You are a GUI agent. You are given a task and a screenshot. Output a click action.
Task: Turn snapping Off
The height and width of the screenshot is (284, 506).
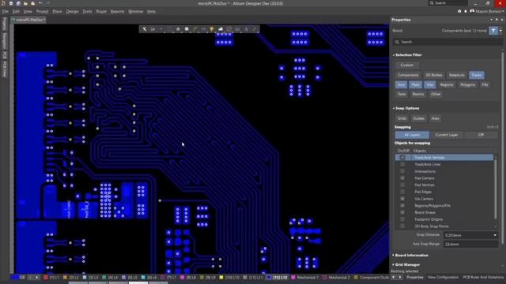click(481, 135)
